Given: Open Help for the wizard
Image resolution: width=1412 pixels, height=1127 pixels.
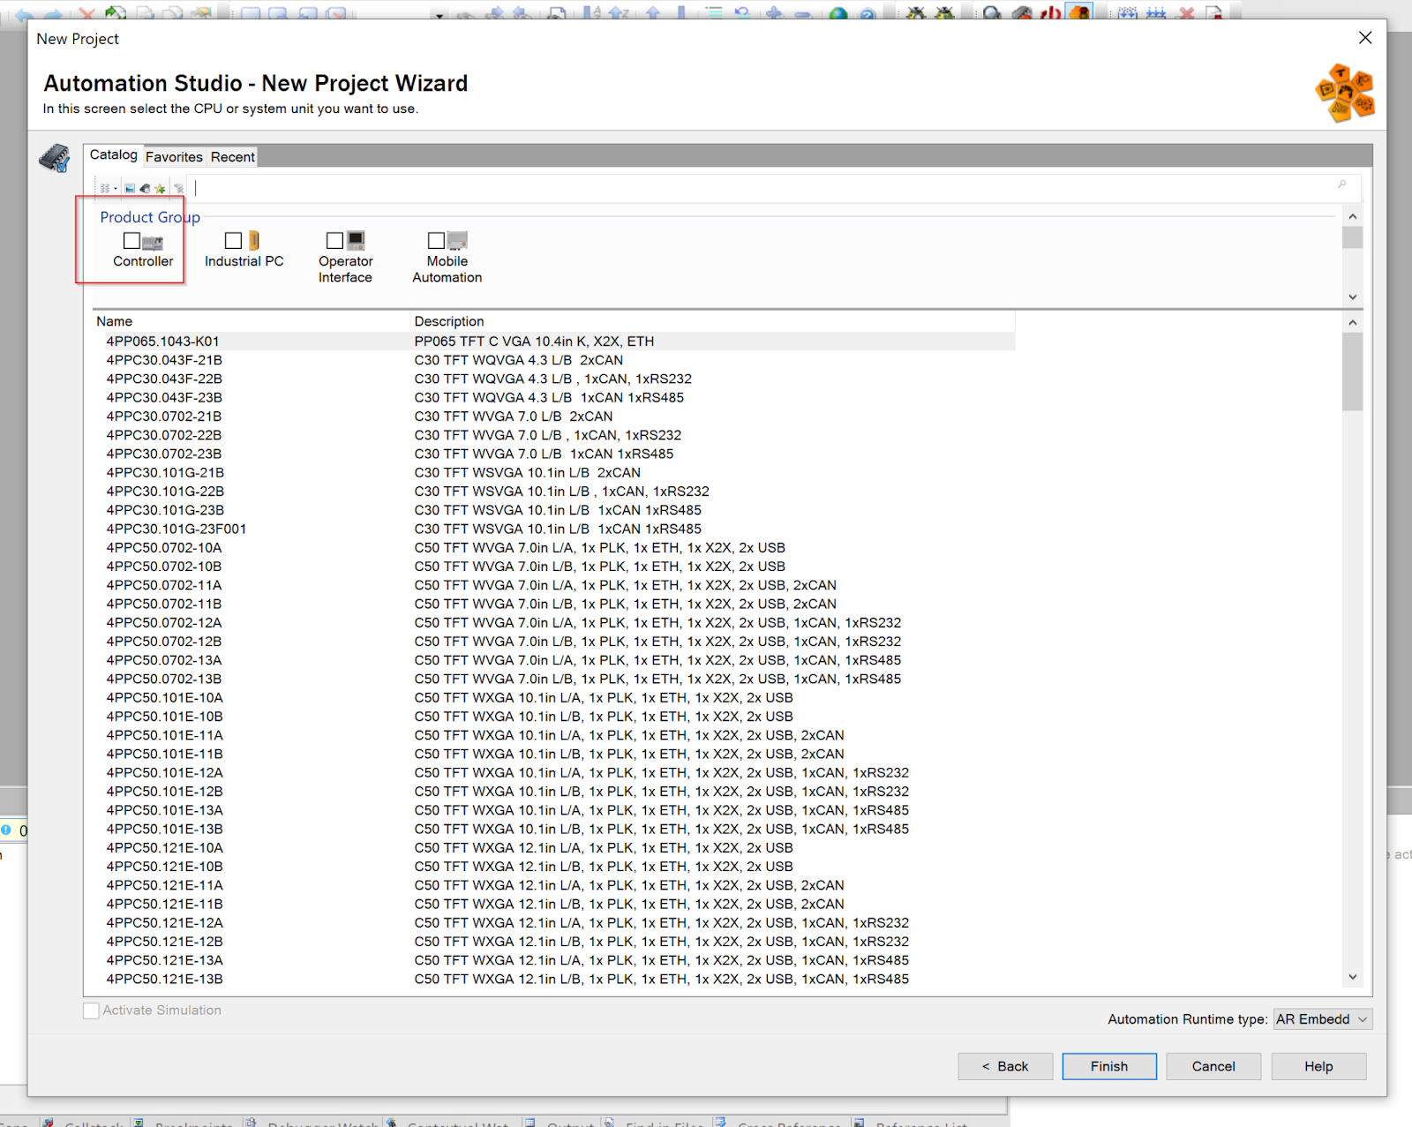Looking at the screenshot, I should (1318, 1066).
